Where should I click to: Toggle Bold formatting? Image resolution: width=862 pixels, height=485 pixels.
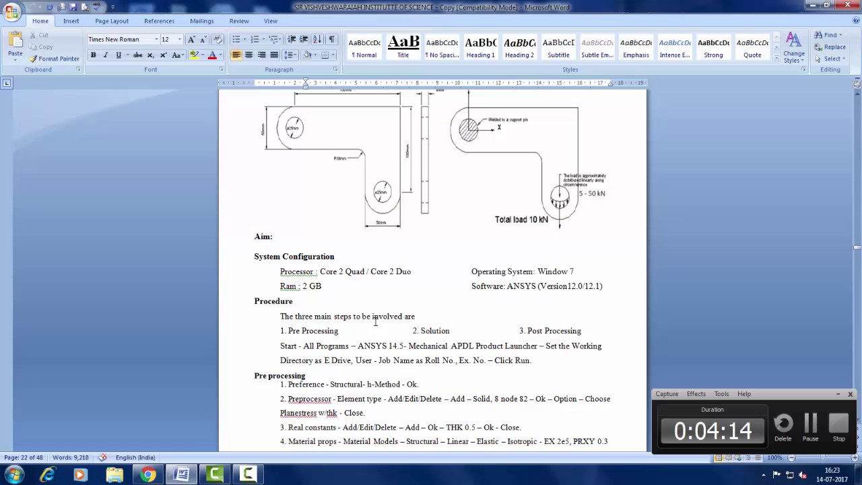93,55
